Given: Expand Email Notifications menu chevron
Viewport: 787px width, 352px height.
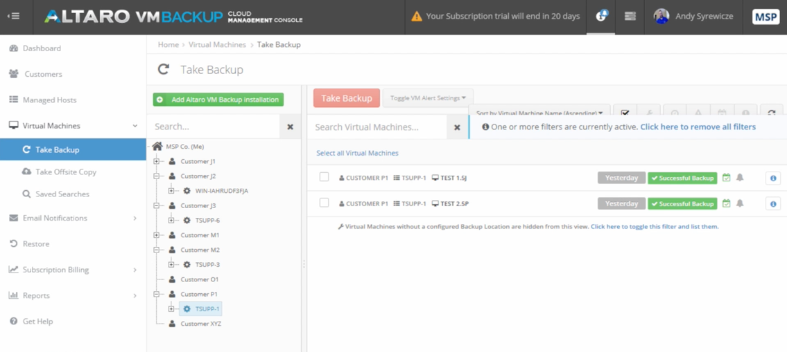Looking at the screenshot, I should (135, 219).
